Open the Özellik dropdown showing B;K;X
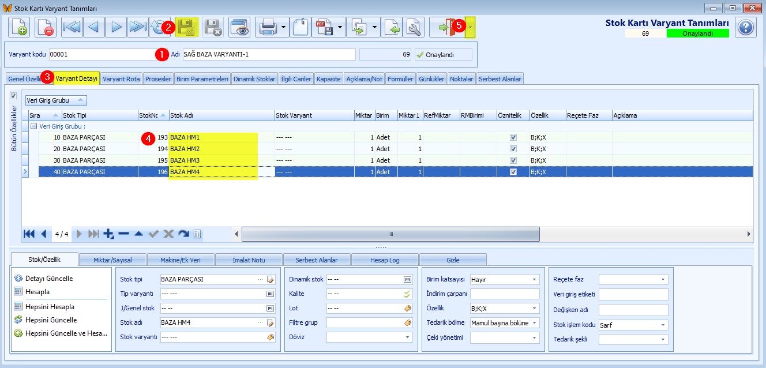The image size is (766, 368). (x=534, y=308)
